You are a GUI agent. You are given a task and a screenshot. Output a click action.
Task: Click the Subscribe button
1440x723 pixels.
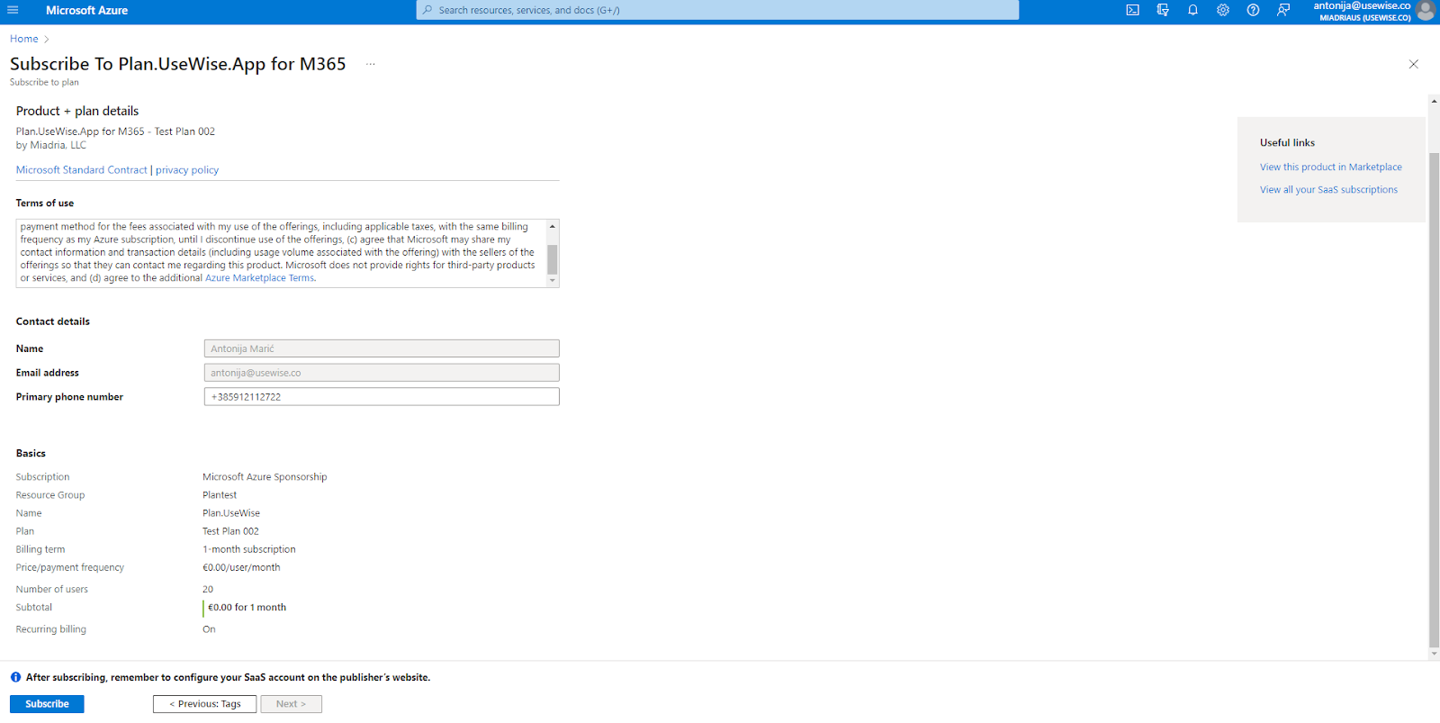[x=47, y=704]
